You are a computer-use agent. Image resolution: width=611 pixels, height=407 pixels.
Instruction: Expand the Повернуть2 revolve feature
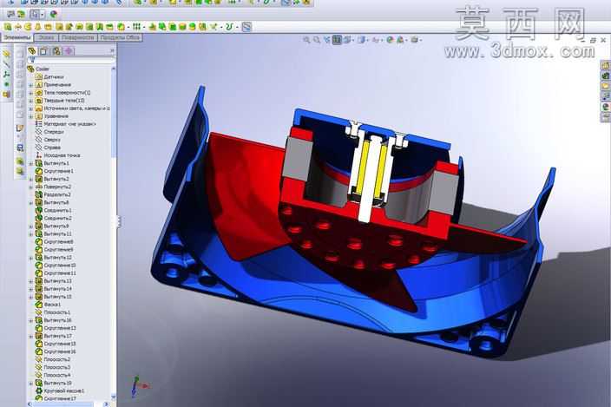click(x=30, y=187)
